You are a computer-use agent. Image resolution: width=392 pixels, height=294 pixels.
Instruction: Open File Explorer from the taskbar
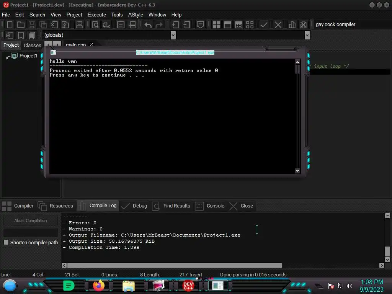[x=129, y=285]
